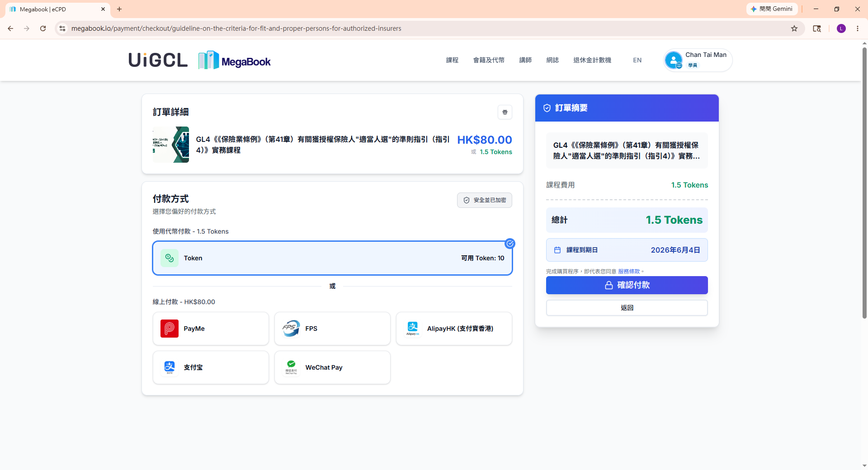Image resolution: width=868 pixels, height=470 pixels.
Task: Click the 訂單詳細 heading
Action: pos(170,112)
